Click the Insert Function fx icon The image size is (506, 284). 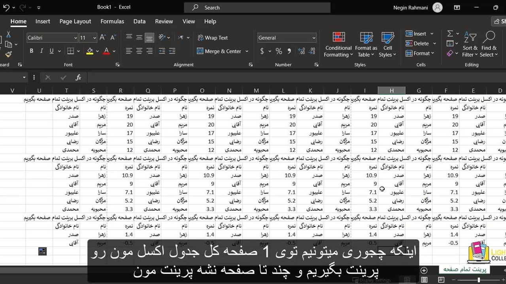(78, 78)
